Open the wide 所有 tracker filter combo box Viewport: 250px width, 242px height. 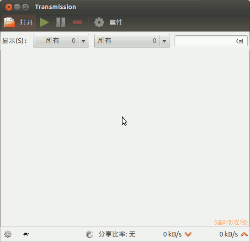pos(132,41)
